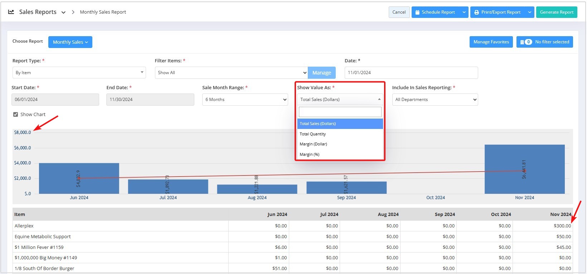Open the Filter Items Show All dropdown
This screenshot has width=587, height=274.
[x=231, y=73]
